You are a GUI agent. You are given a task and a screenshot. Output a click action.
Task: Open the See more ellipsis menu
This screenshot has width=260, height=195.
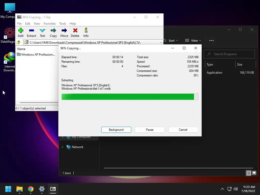point(212,40)
